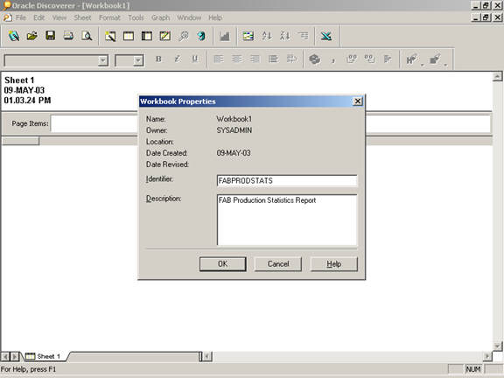This screenshot has height=378, width=504.
Task: Toggle the Word Wrap icon
Action: coord(291,59)
